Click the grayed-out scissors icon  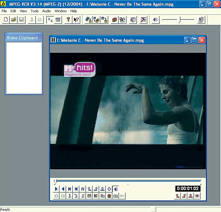tap(122, 196)
